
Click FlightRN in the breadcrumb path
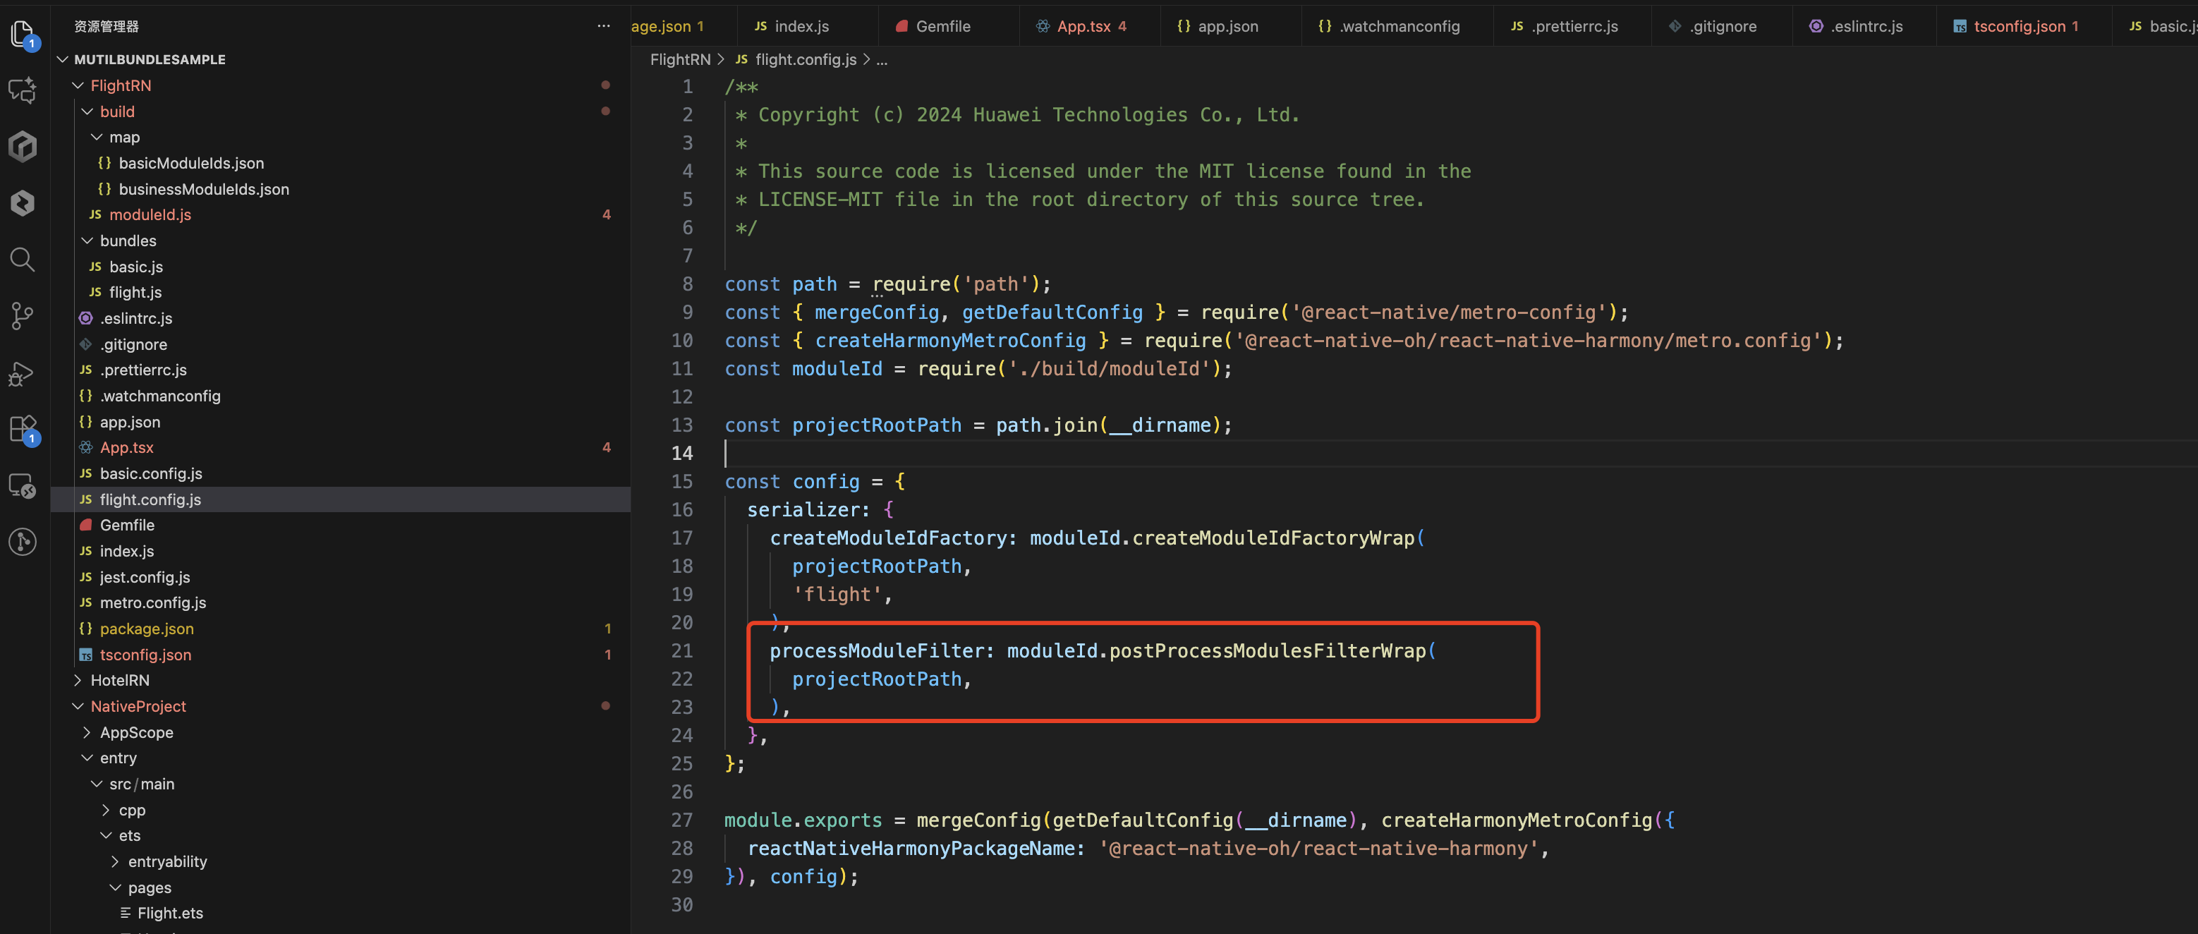(679, 59)
